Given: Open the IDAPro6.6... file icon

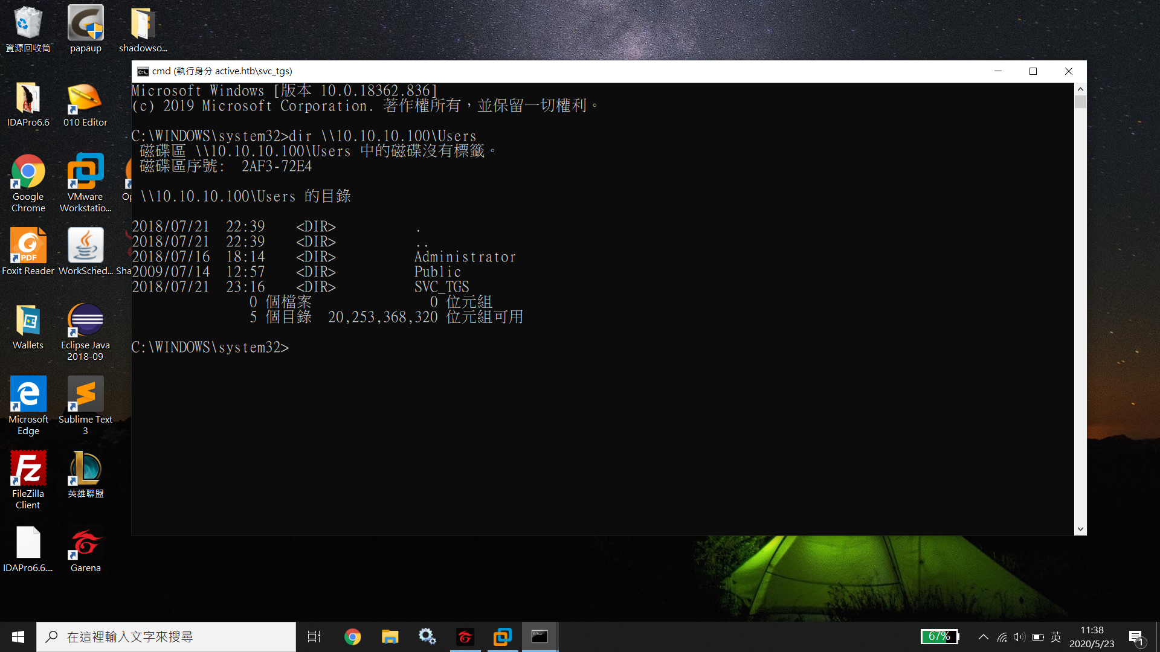Looking at the screenshot, I should pos(28,549).
